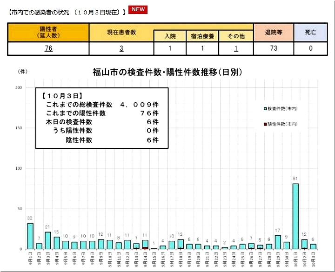Click the 死亡 header cell

coord(310,32)
